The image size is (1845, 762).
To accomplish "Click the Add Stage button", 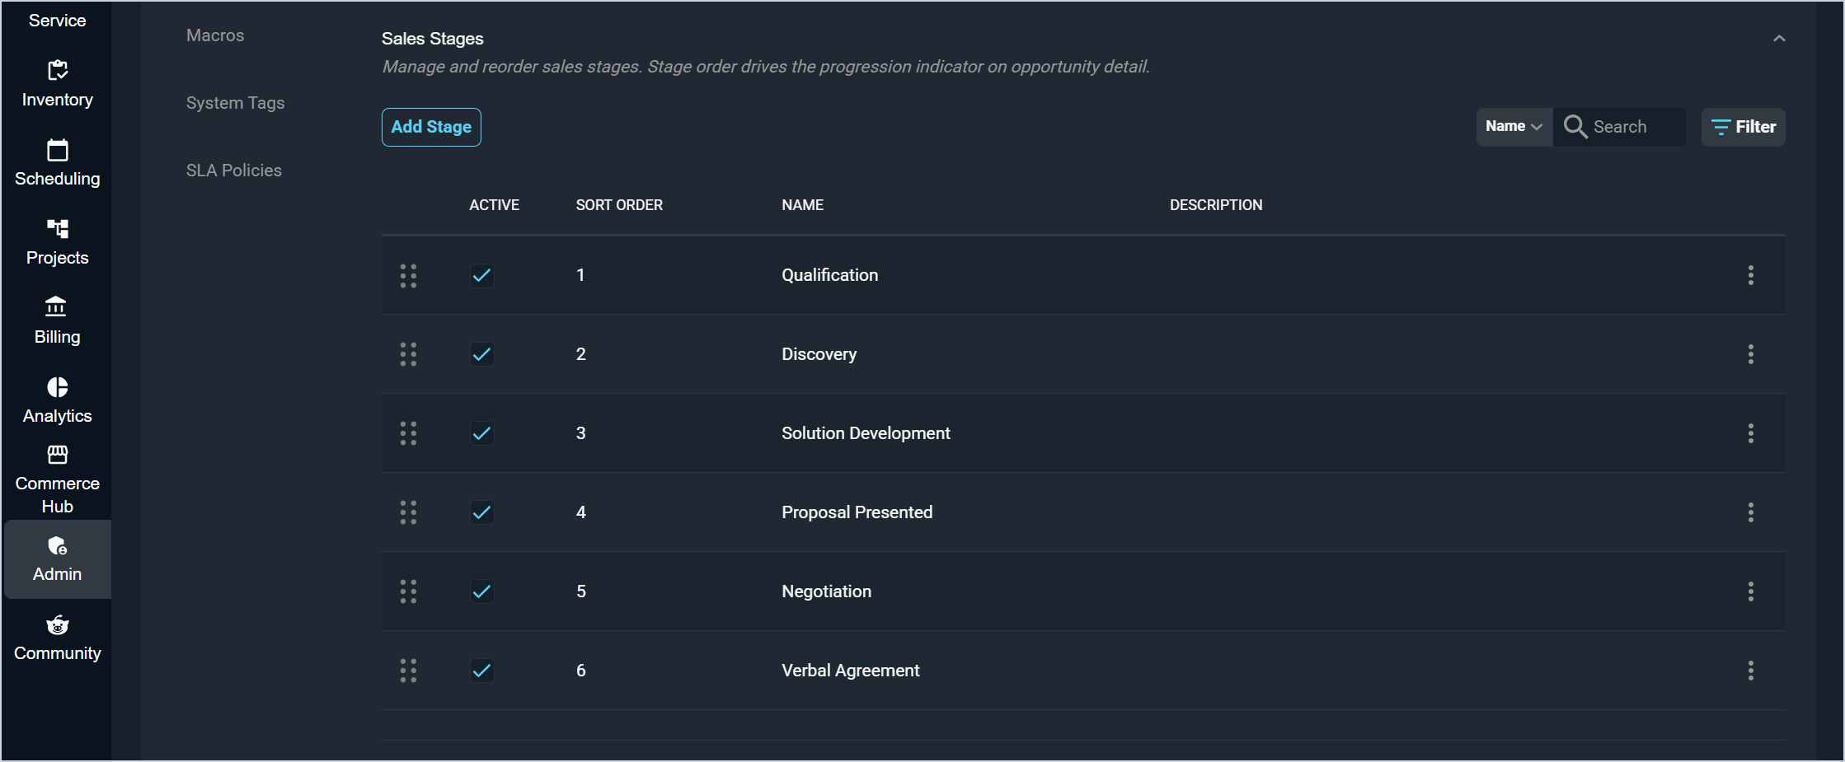I will coord(431,127).
